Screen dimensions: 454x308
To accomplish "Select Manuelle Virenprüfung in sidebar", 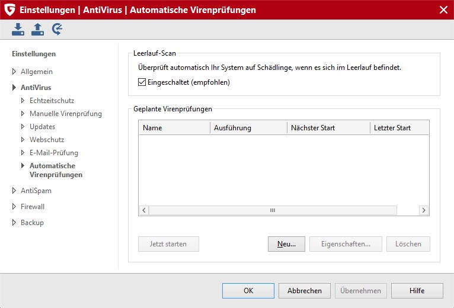I will (65, 114).
